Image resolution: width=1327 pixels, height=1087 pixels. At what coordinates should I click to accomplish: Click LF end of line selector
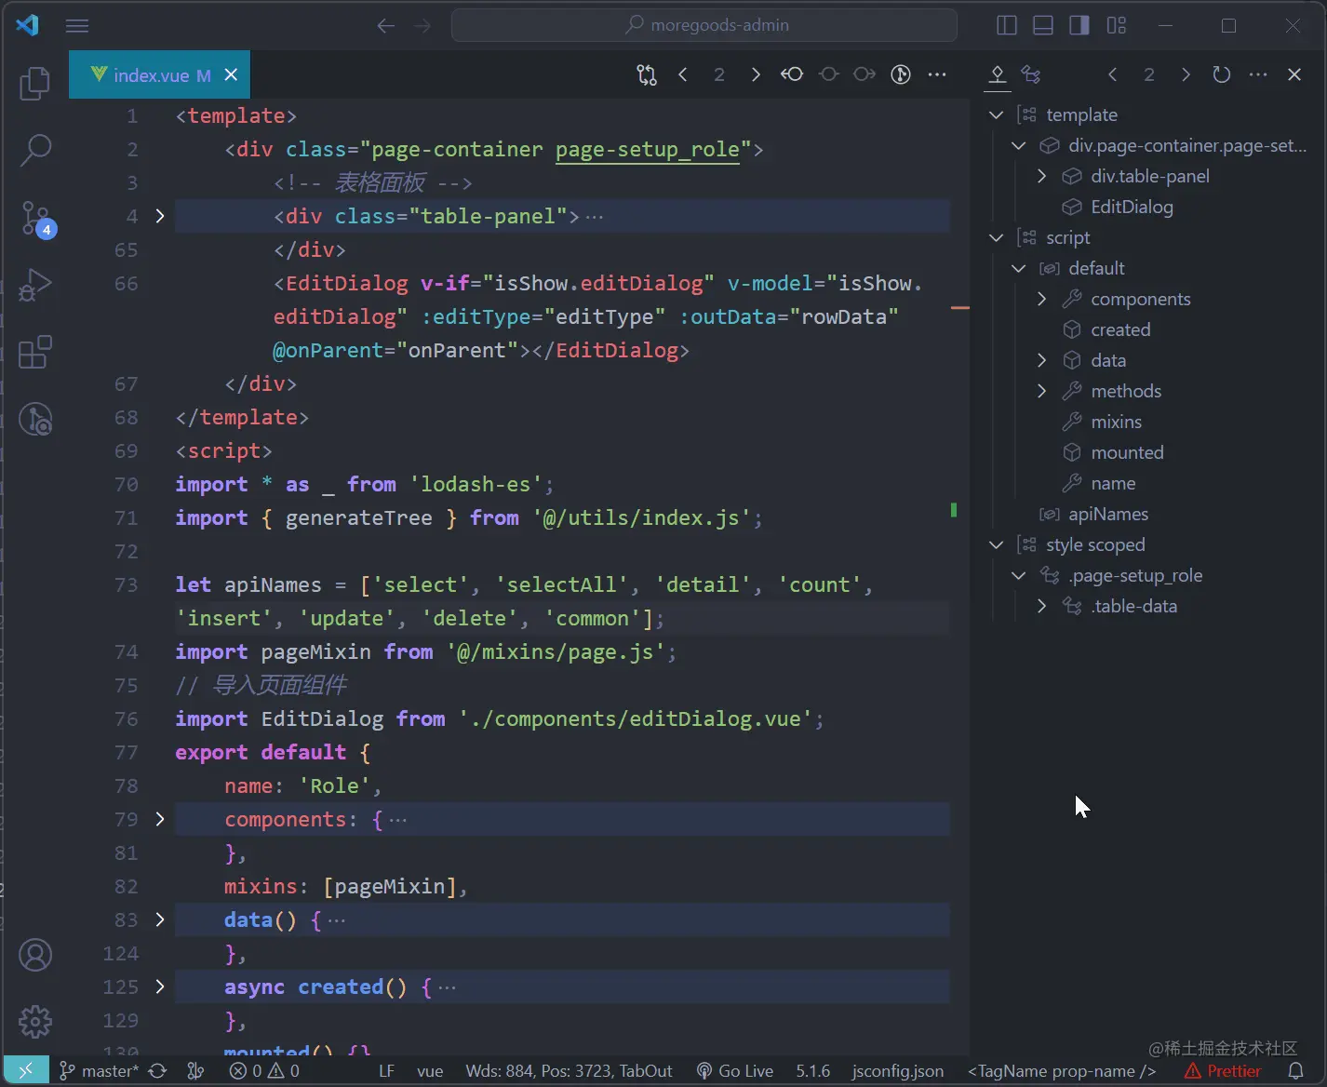pyautogui.click(x=387, y=1071)
